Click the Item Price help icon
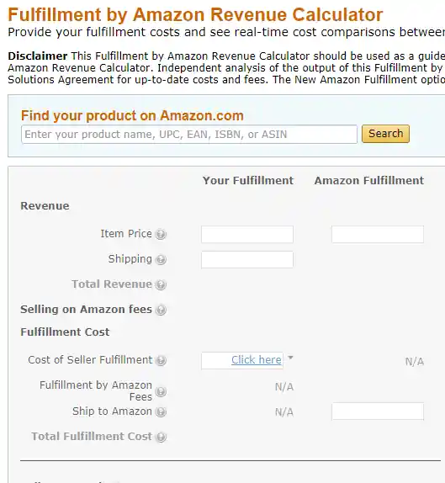The image size is (445, 483). click(x=161, y=234)
